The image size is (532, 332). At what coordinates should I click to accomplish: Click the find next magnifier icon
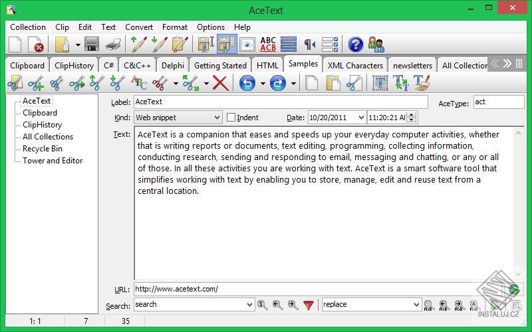pos(293,305)
